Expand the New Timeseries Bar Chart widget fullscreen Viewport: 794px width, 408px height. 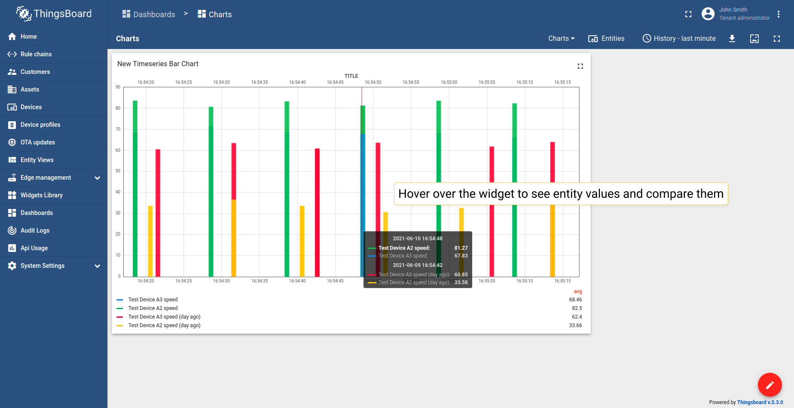[580, 66]
